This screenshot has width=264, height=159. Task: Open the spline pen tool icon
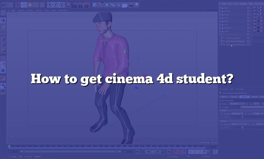101,5
